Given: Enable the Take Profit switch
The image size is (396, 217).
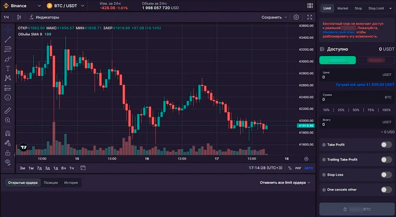Looking at the screenshot, I should [386, 145].
